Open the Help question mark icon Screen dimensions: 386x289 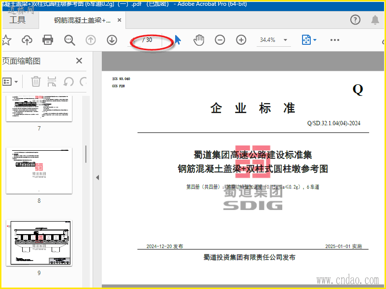pyautogui.click(x=355, y=20)
